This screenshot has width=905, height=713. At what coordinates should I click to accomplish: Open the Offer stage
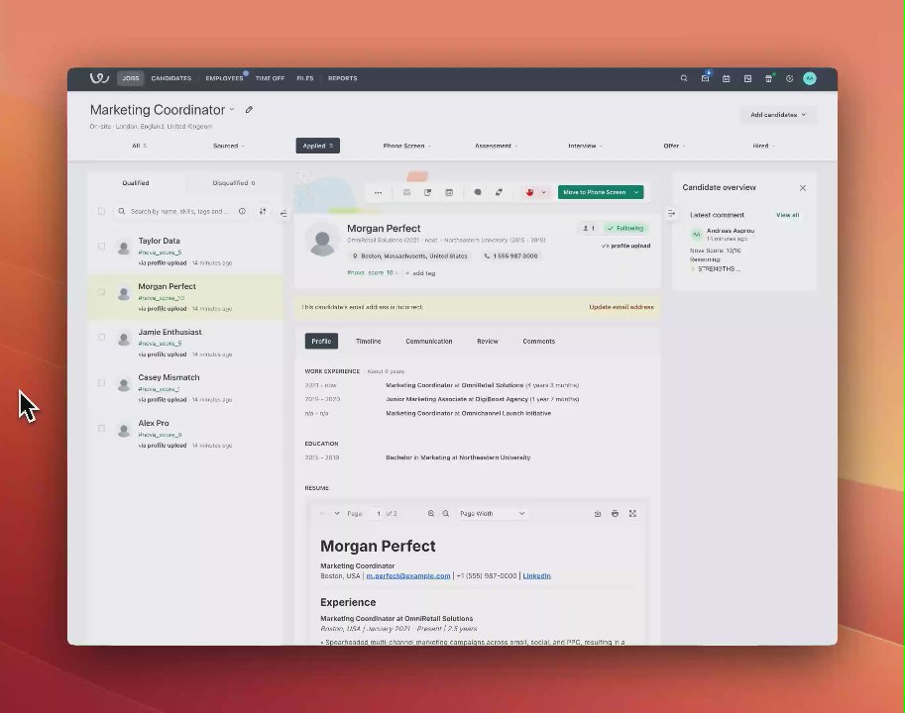coord(674,146)
